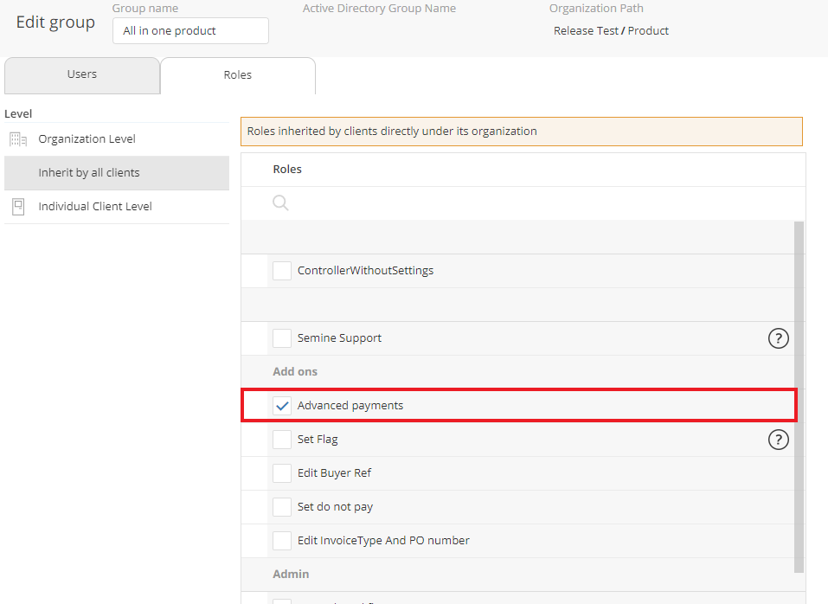The height and width of the screenshot is (604, 828).
Task: Click the help icon beside Semine Support
Action: [778, 338]
